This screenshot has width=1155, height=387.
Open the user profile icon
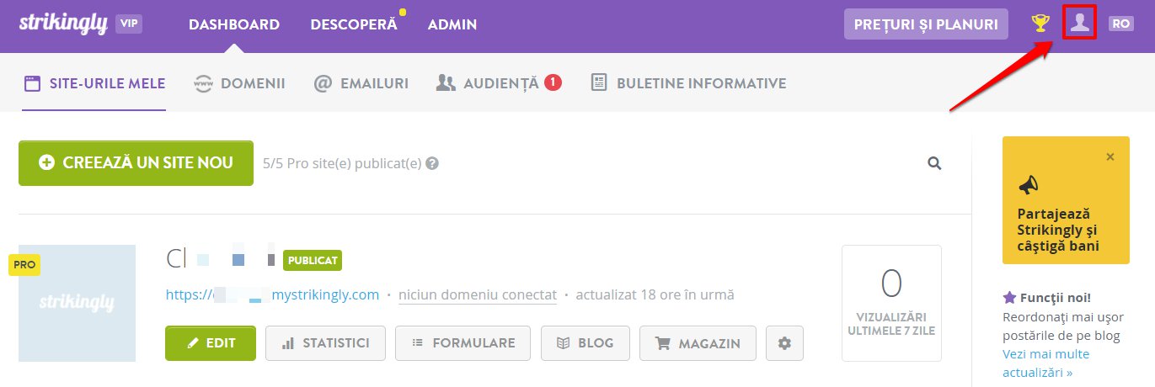point(1079,24)
